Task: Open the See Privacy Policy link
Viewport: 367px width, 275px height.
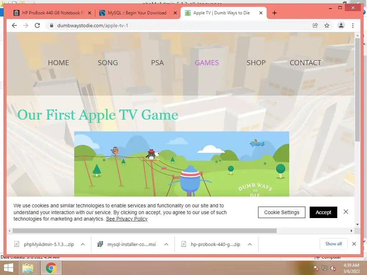Action: (x=127, y=219)
